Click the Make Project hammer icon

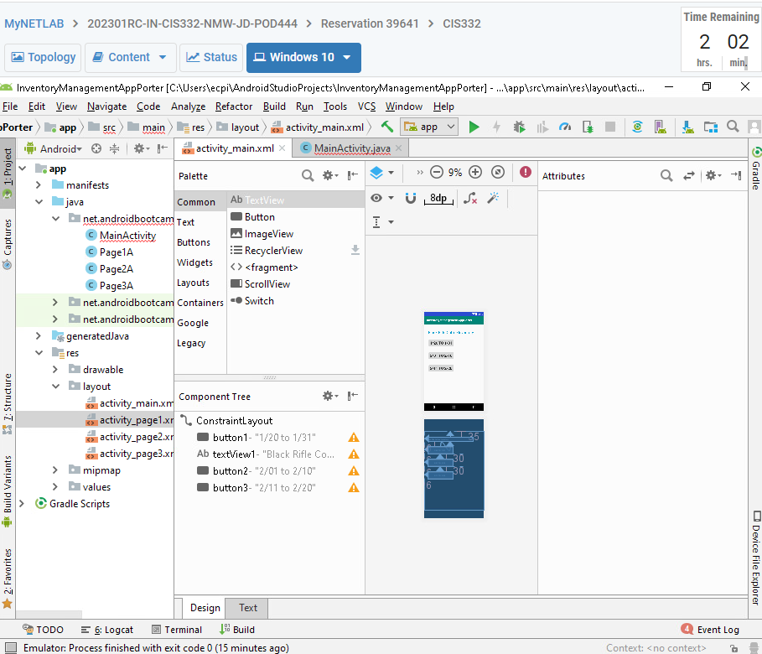[x=386, y=127]
